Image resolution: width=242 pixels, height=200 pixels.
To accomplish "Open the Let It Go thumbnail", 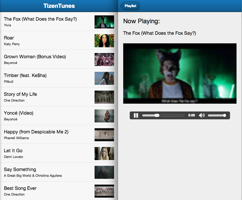I will (104, 154).
